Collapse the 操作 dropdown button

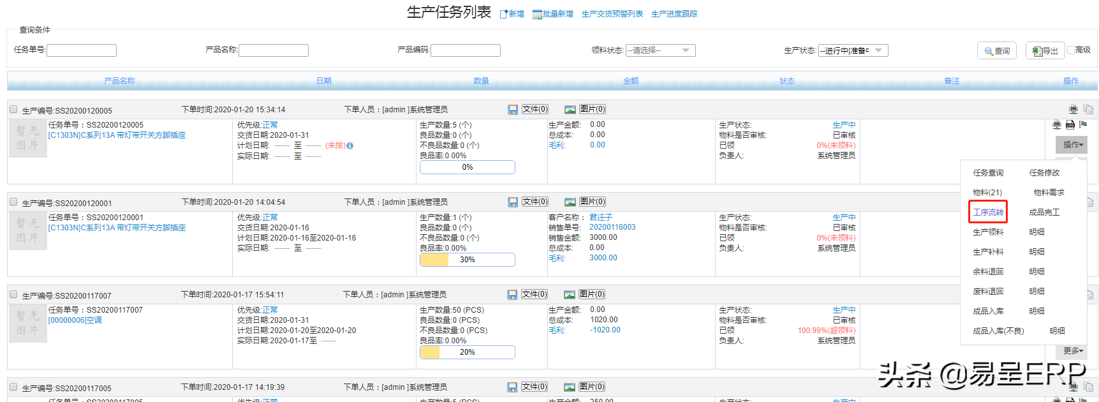1072,145
